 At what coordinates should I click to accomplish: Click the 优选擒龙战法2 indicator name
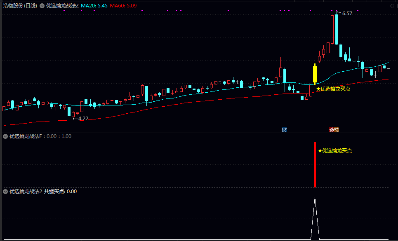26,192
